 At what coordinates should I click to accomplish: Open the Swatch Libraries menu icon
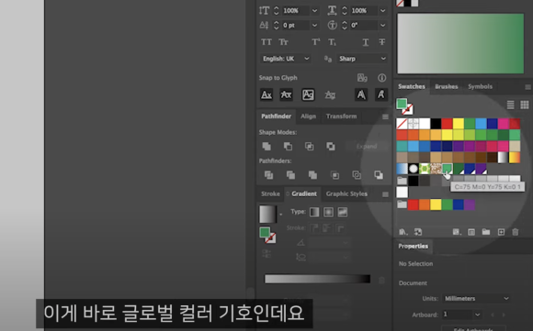point(403,232)
